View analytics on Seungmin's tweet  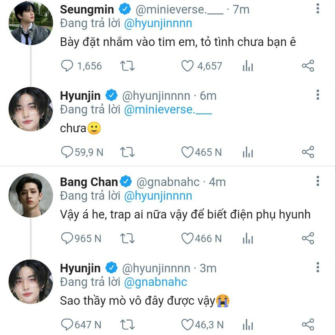(x=248, y=66)
